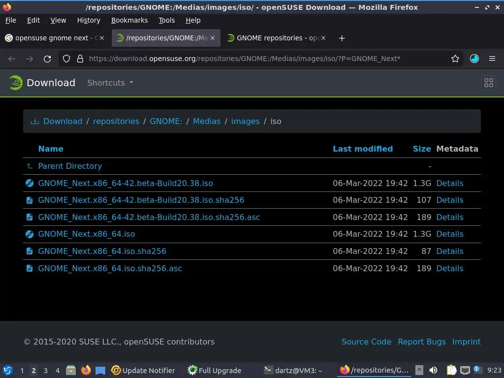Launch Firefox from the taskbar launcher
Image resolution: width=504 pixels, height=378 pixels.
click(x=86, y=370)
